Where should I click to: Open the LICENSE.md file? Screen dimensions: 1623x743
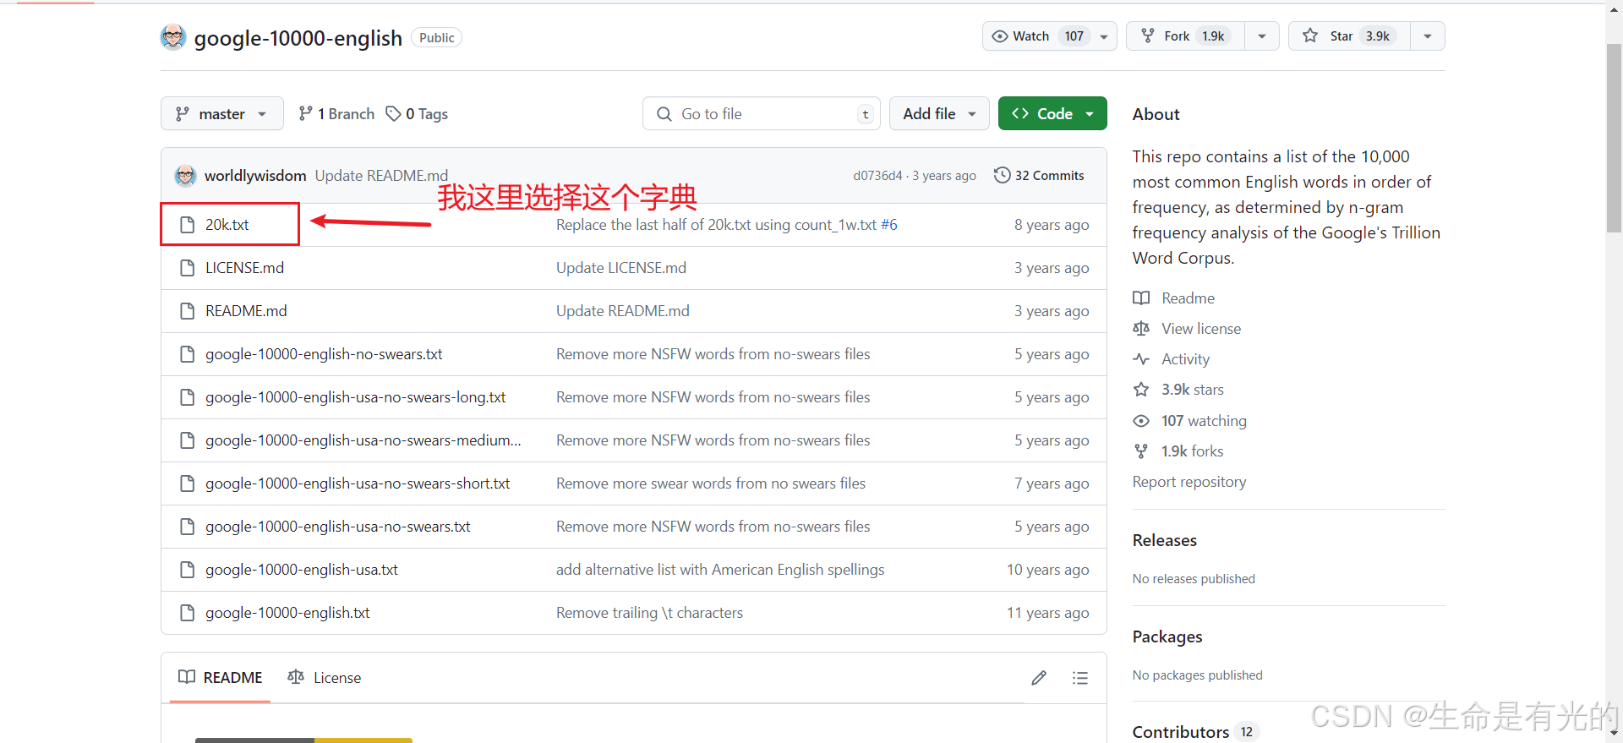pyautogui.click(x=244, y=267)
